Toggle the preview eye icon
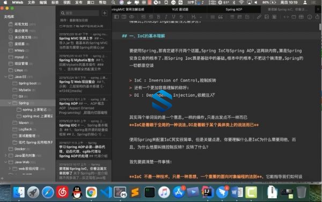322x202 pixels. pyautogui.click(x=131, y=17)
